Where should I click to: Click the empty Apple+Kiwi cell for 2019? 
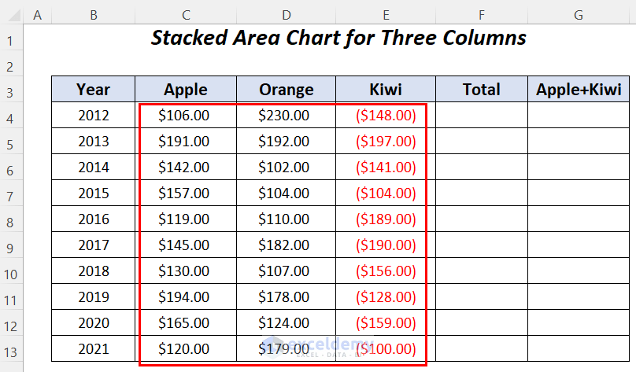point(579,297)
